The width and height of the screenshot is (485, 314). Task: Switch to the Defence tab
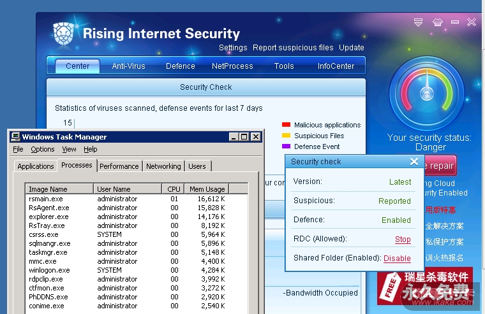tap(181, 66)
